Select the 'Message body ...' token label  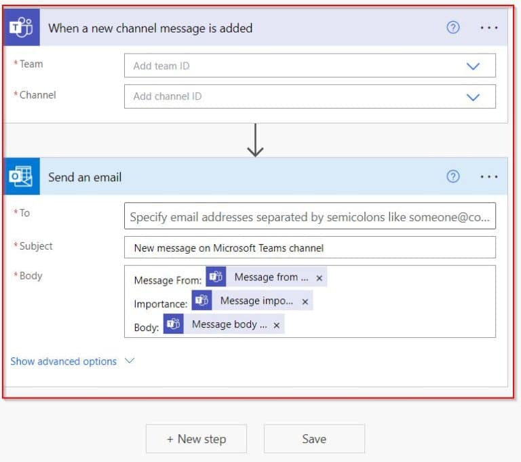click(x=229, y=324)
